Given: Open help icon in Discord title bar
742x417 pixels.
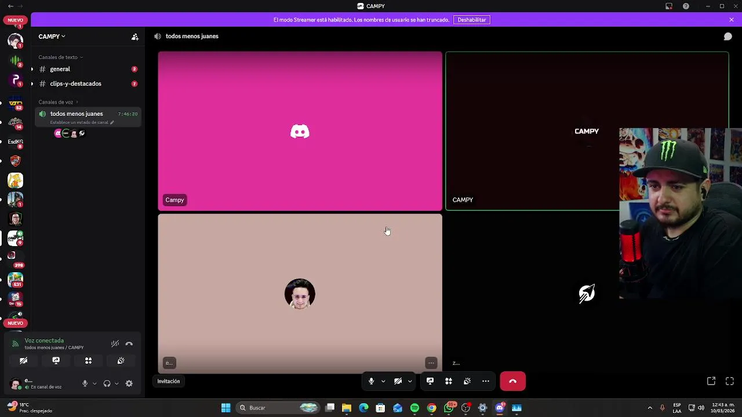Looking at the screenshot, I should 686,6.
